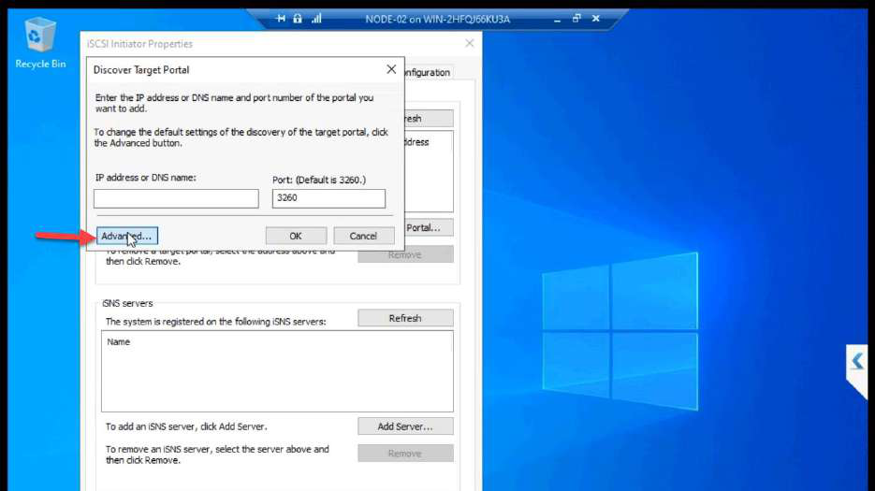Restore the NODE-02 remote session window

[x=576, y=19]
